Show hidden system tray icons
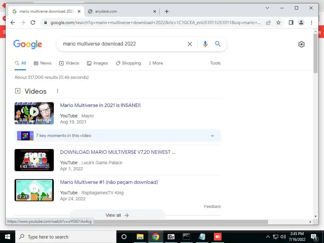The width and height of the screenshot is (324, 243). tap(268, 237)
